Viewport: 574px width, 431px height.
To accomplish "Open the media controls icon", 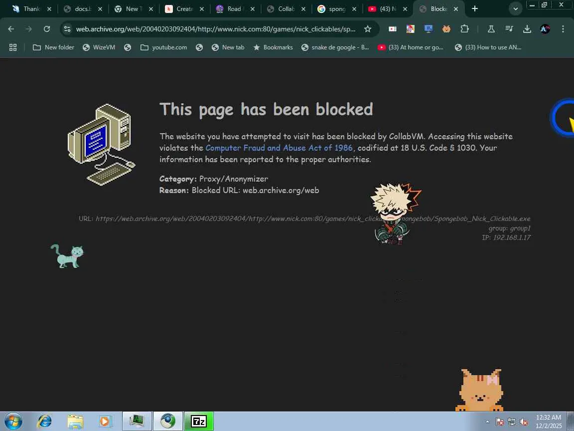I will 509,29.
